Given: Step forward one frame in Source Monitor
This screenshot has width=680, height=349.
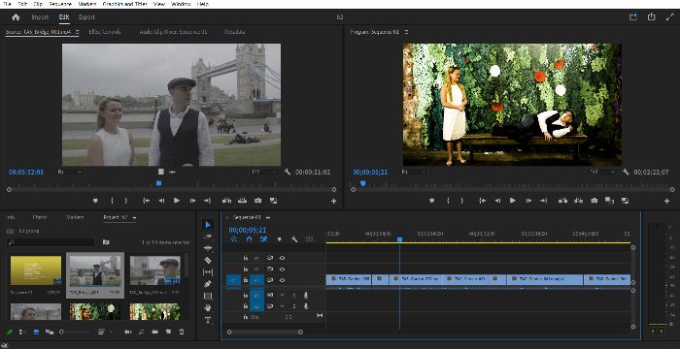Looking at the screenshot, I should coord(192,201).
